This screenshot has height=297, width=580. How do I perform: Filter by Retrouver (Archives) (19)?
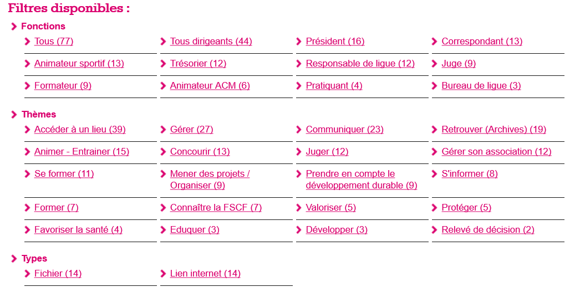pyautogui.click(x=494, y=130)
